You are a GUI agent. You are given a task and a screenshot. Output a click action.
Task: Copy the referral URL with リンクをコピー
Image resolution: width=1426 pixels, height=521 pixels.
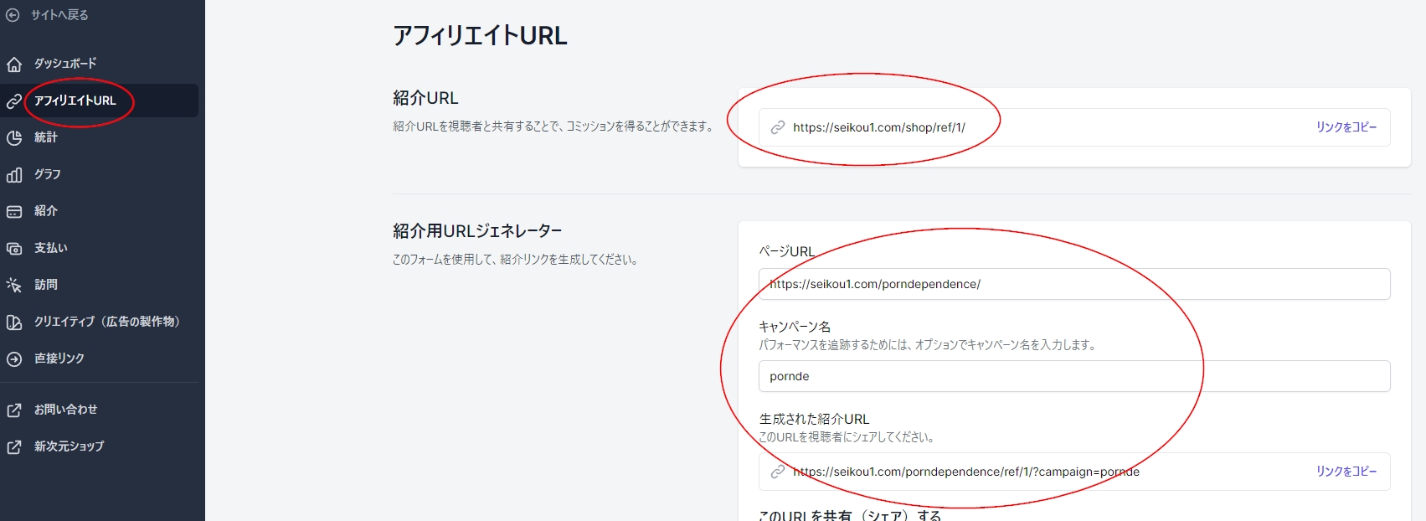[1346, 127]
